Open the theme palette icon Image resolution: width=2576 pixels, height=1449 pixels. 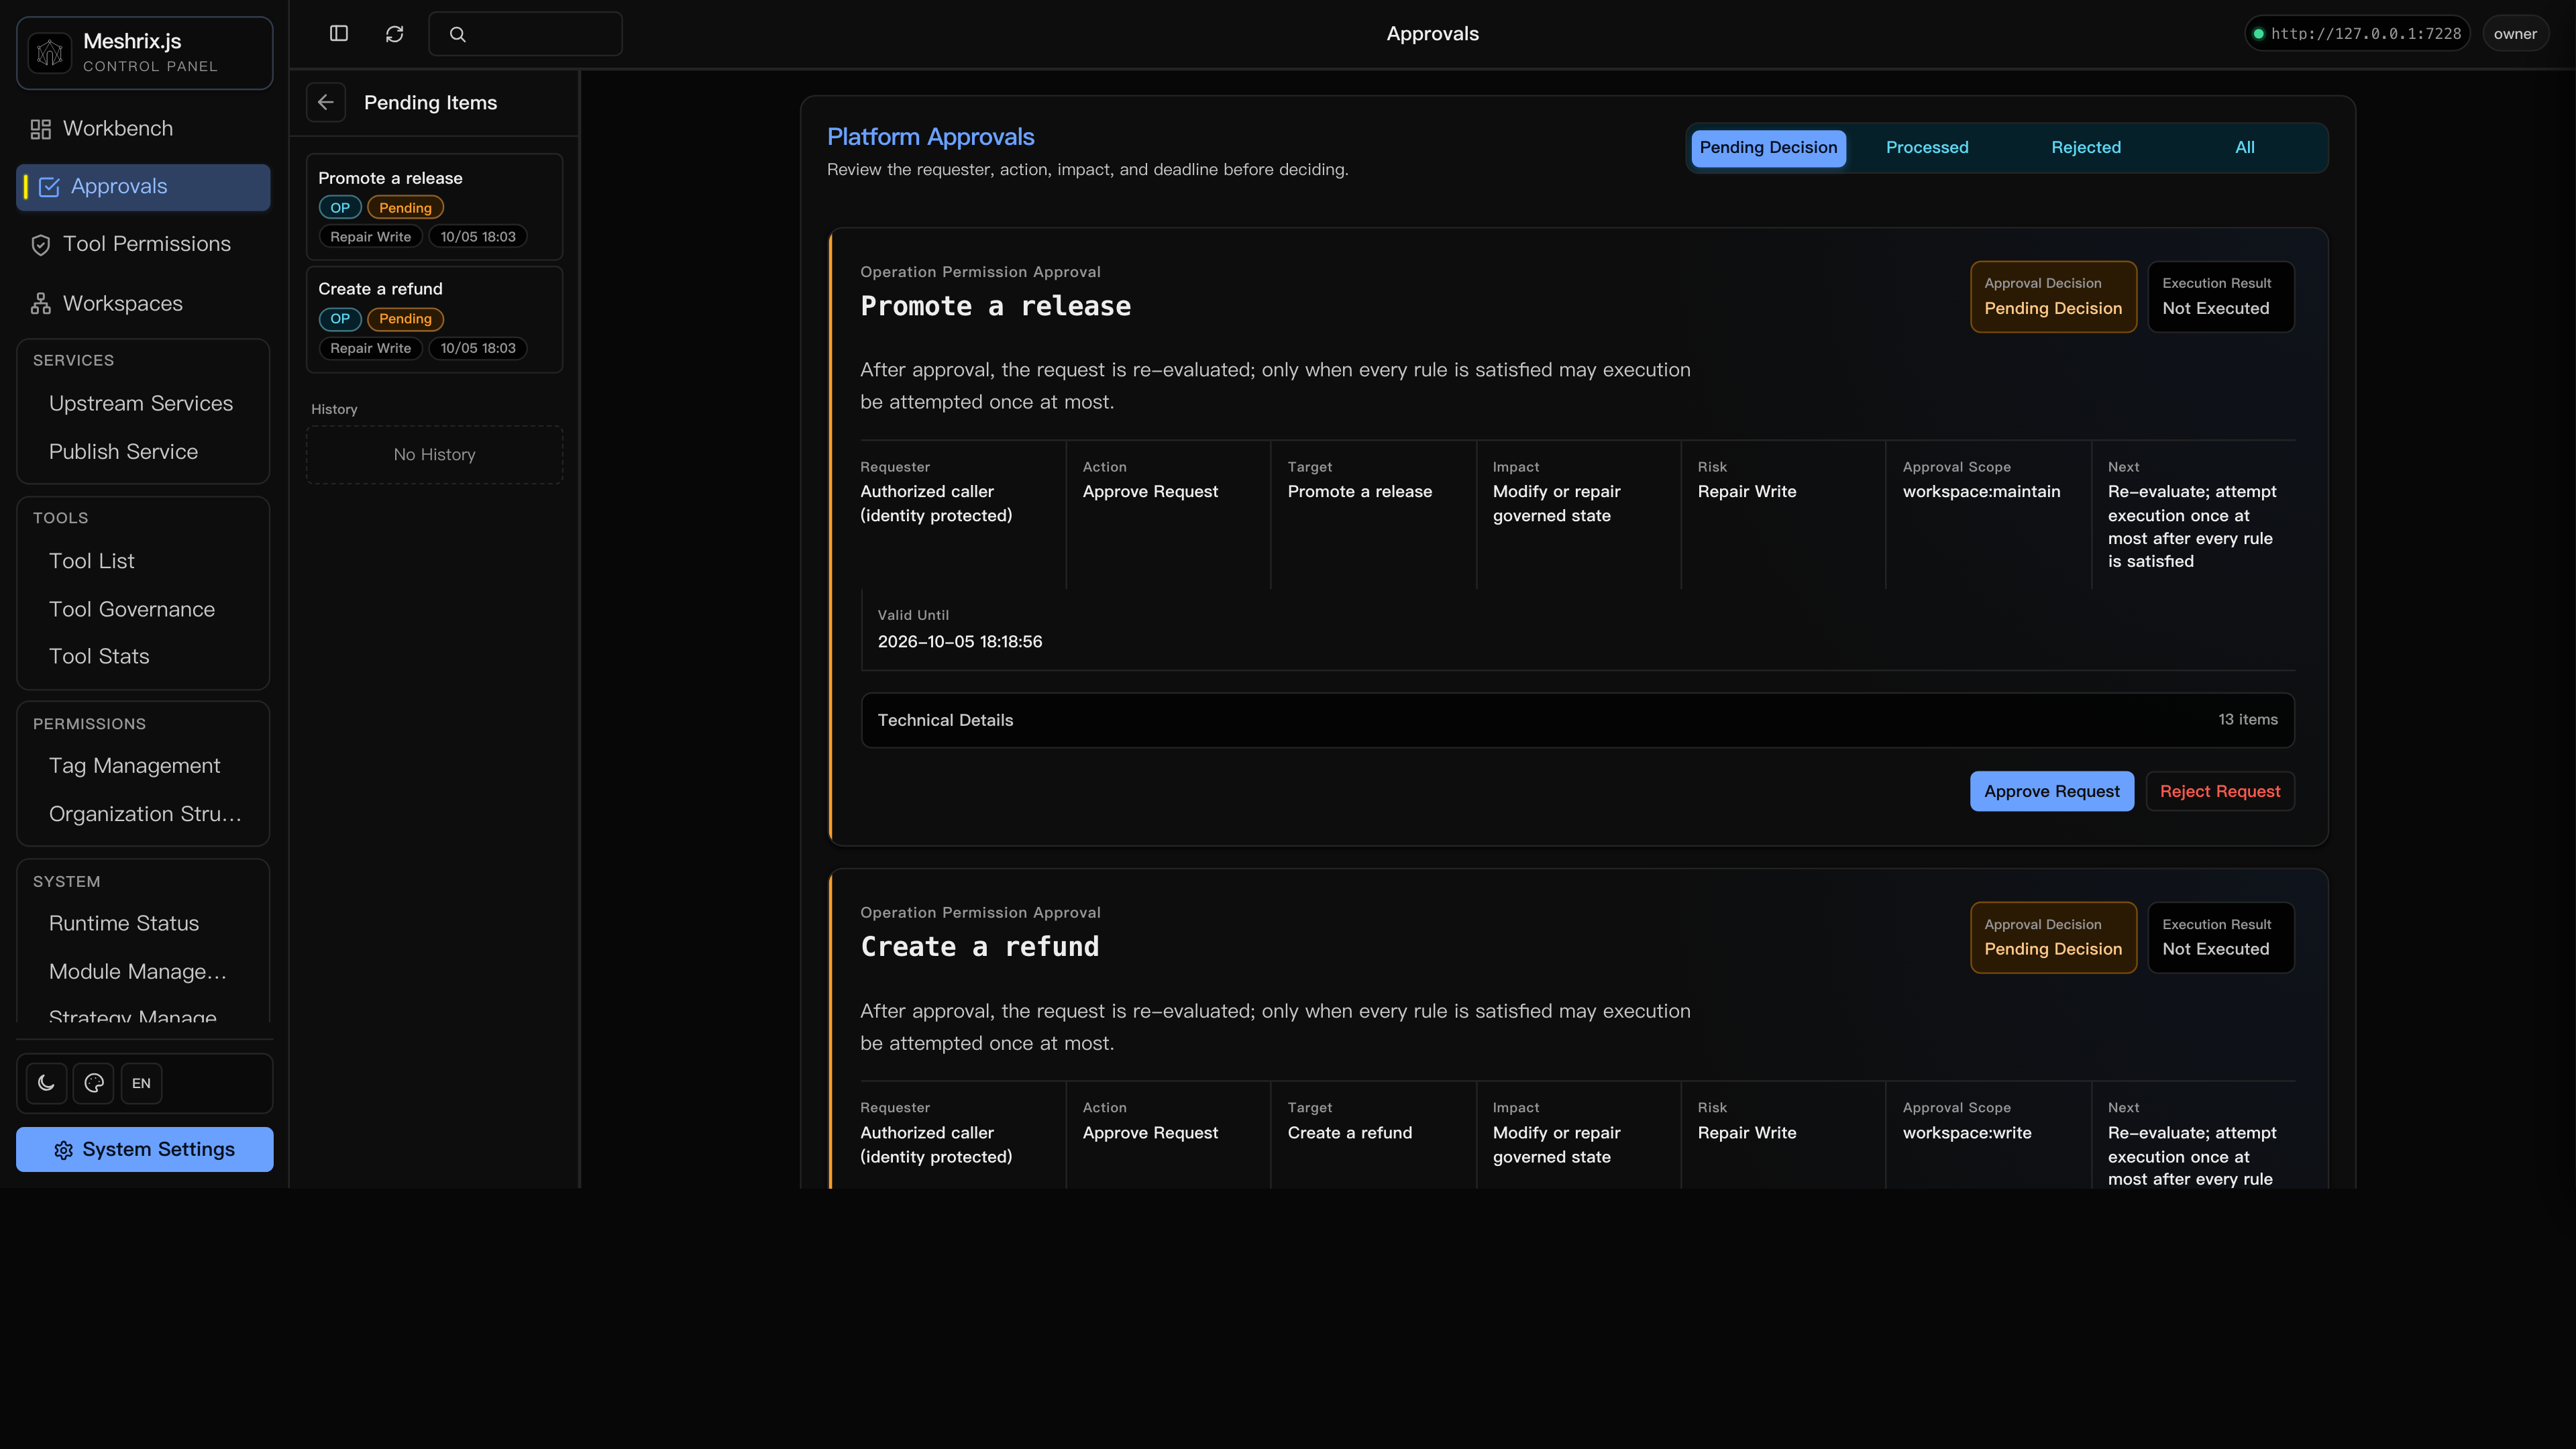click(x=94, y=1083)
